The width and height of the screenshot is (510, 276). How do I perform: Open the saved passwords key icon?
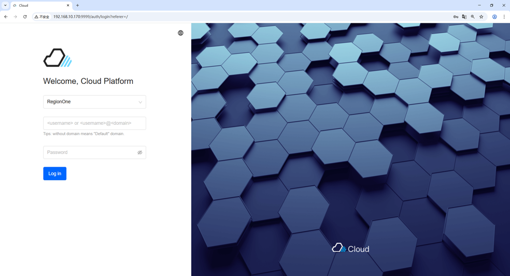pos(456,17)
